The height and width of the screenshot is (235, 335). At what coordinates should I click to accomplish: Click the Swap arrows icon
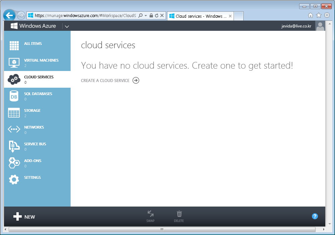click(x=151, y=214)
